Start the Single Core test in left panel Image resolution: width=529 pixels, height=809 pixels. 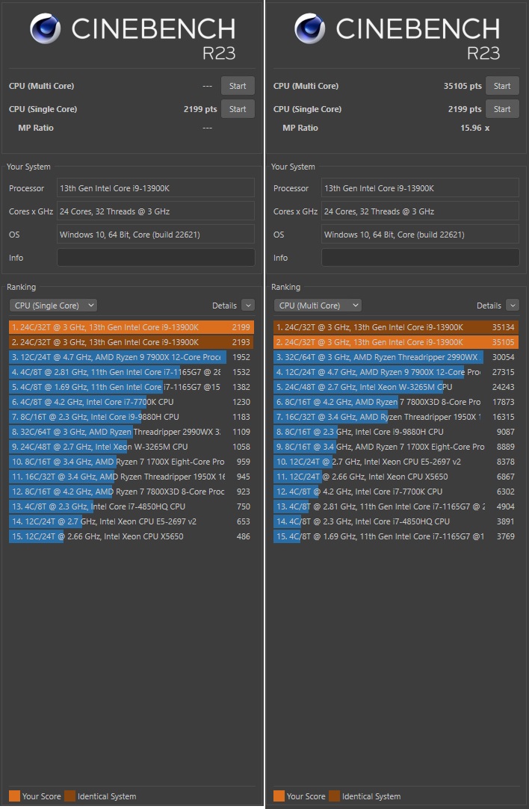click(238, 109)
